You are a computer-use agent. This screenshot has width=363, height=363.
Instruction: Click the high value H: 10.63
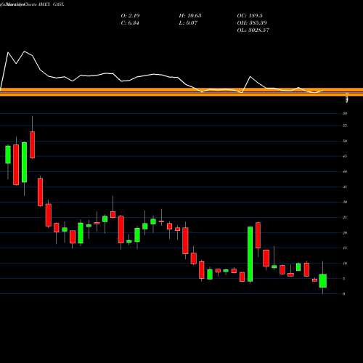pos(190,16)
